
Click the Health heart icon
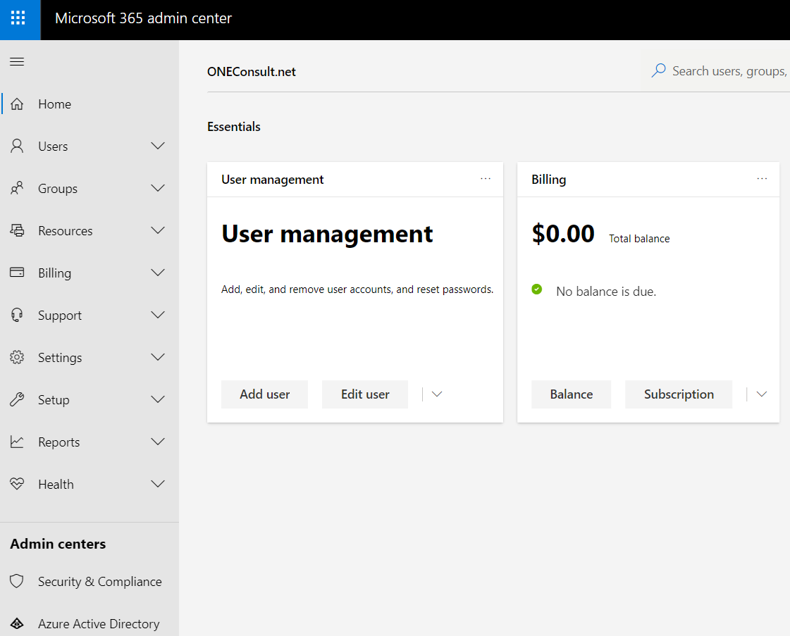(x=17, y=484)
